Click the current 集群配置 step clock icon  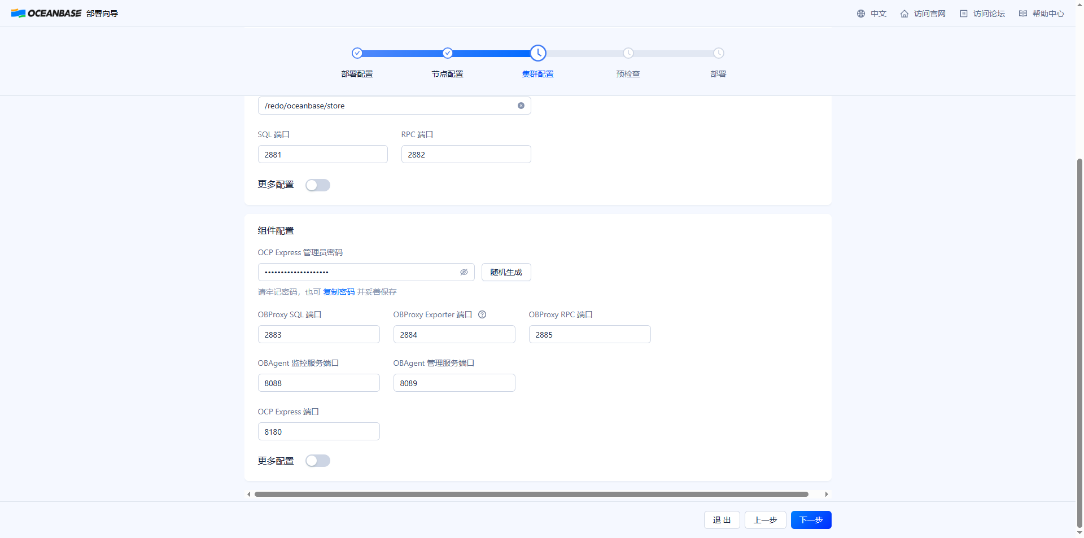click(x=538, y=53)
